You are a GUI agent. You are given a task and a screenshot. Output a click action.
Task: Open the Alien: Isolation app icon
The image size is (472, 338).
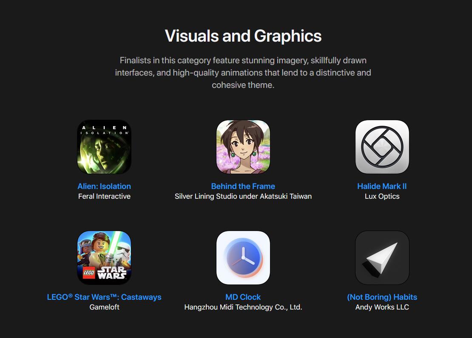pyautogui.click(x=104, y=147)
